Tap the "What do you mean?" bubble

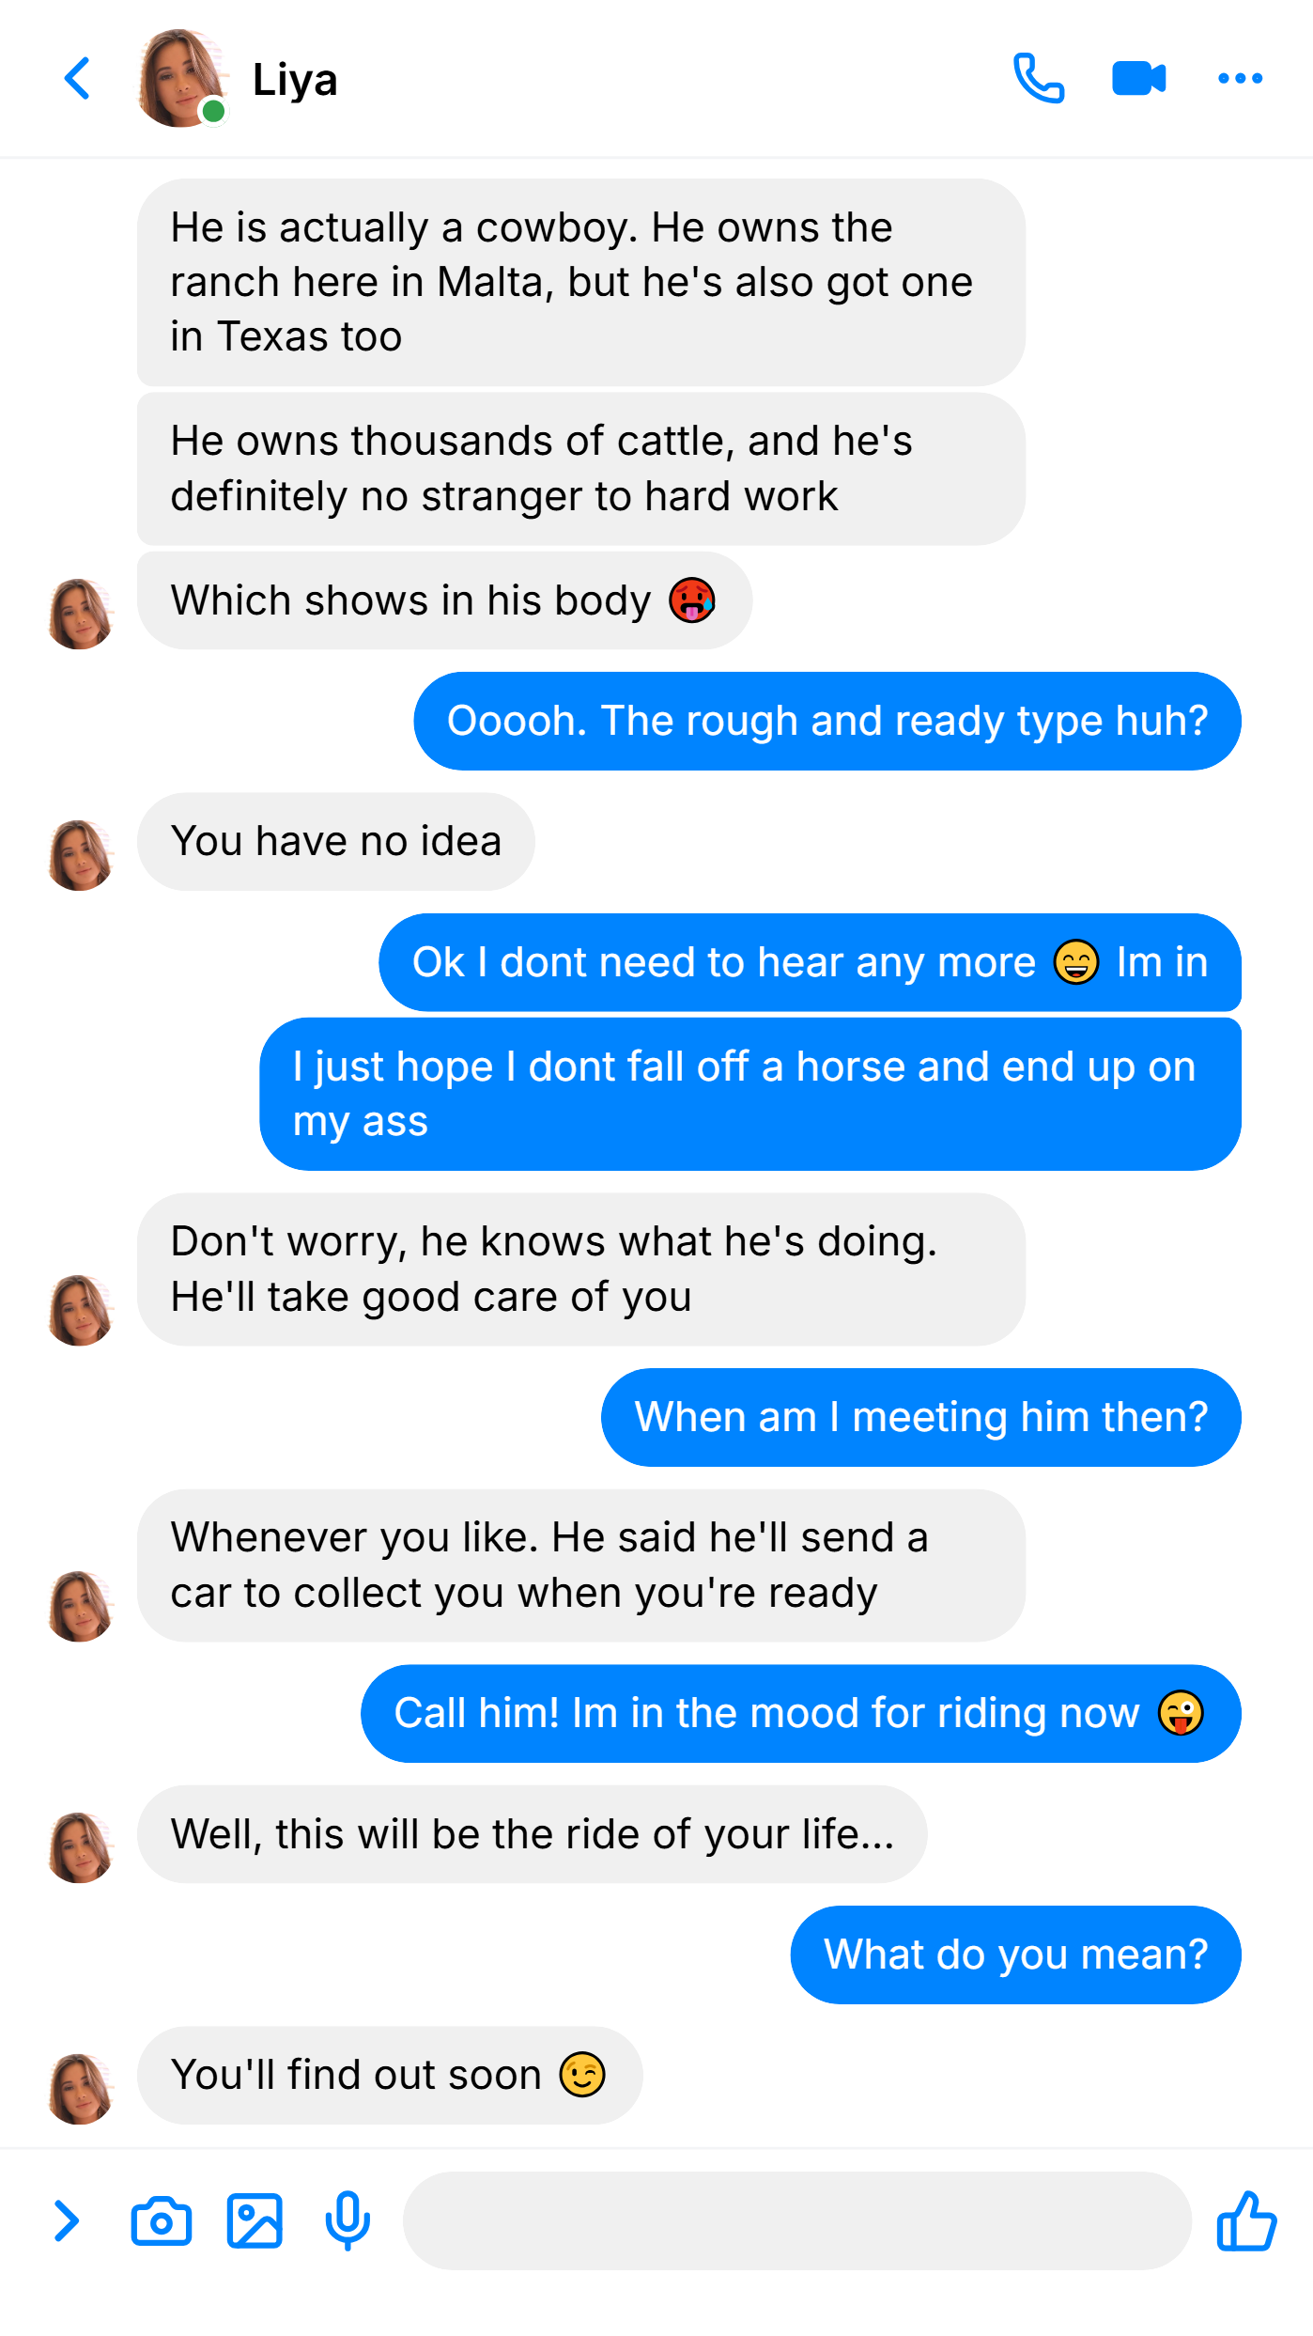[x=1015, y=1954]
